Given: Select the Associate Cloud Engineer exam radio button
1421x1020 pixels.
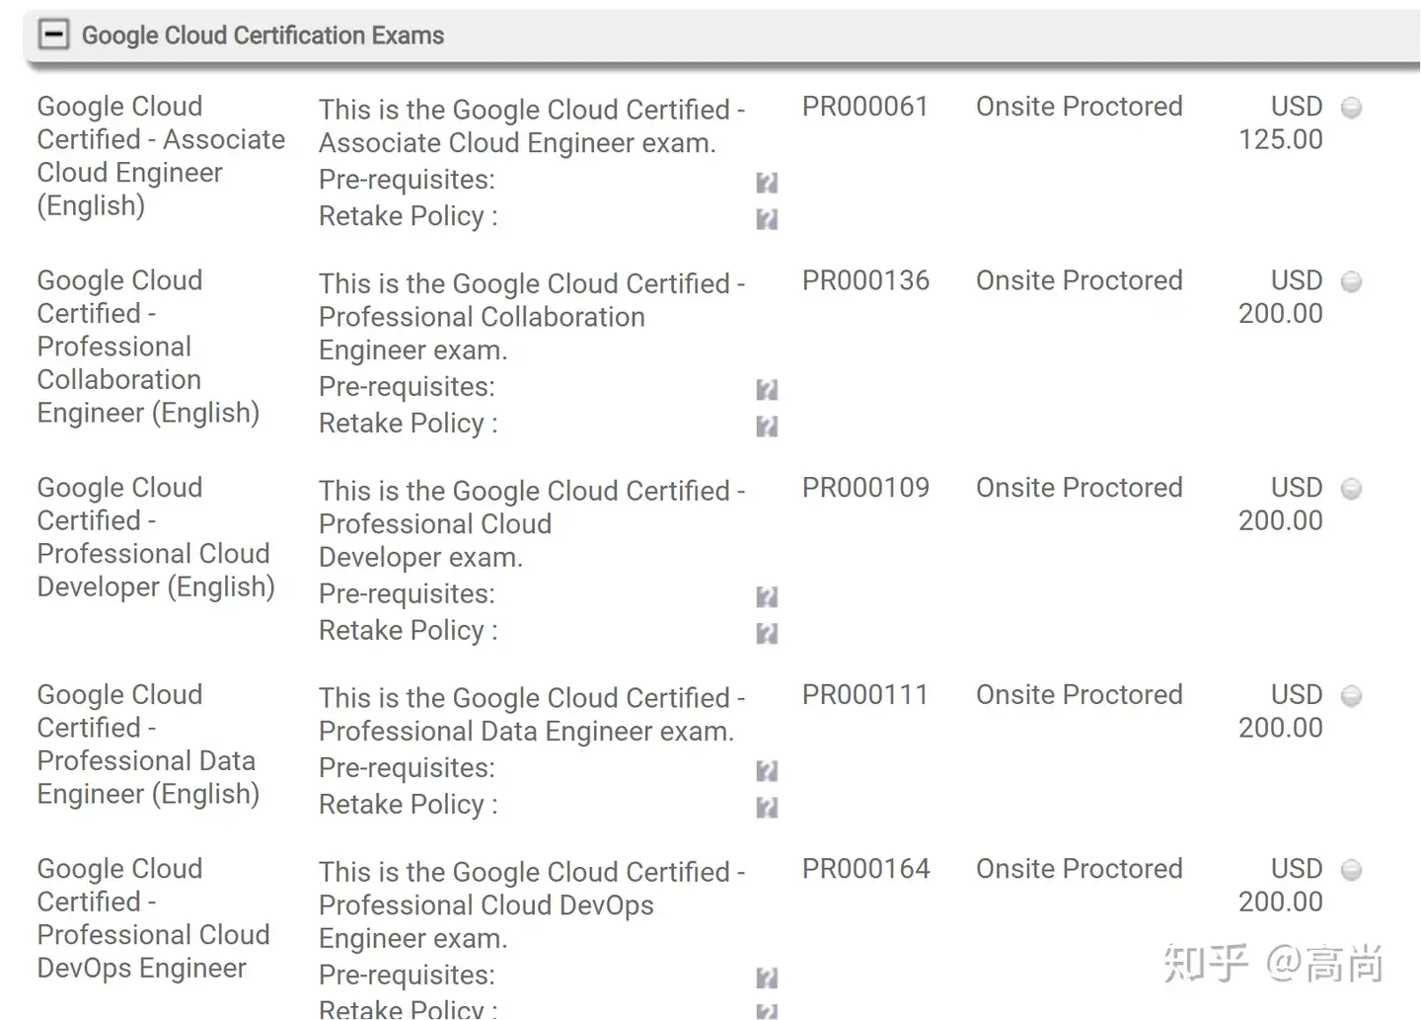Looking at the screenshot, I should 1352,108.
